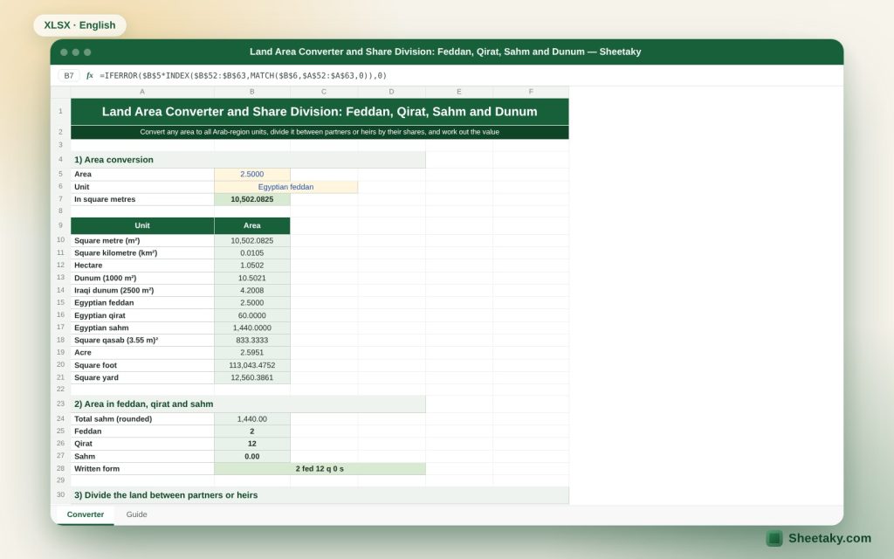The image size is (894, 559).
Task: Open the Sheetaky.com link
Action: click(829, 538)
